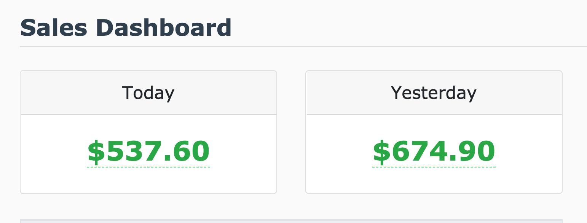Image resolution: width=587 pixels, height=223 pixels.
Task: Select the Yesterday card header label
Action: tap(434, 93)
